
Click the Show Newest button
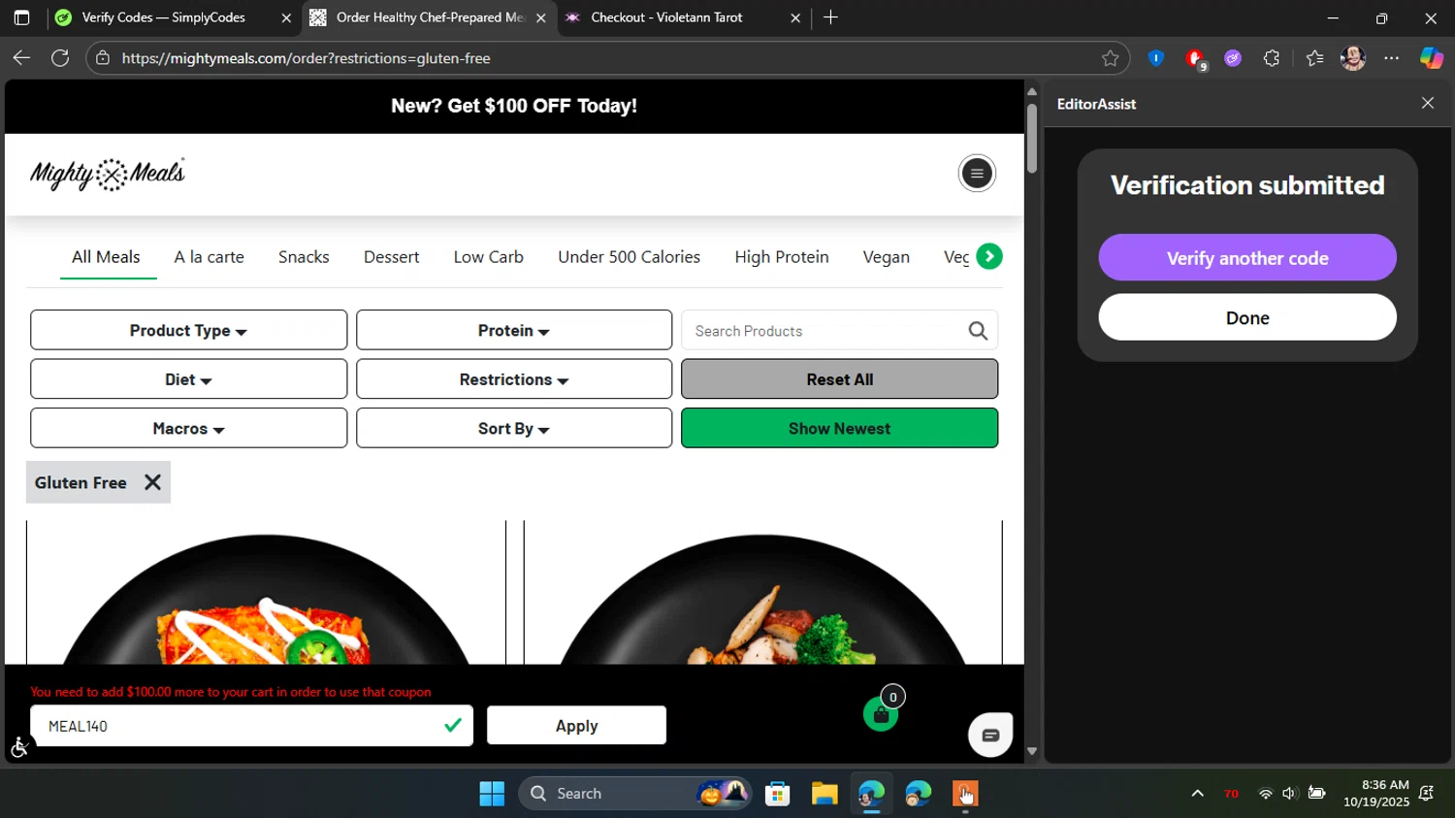(839, 428)
